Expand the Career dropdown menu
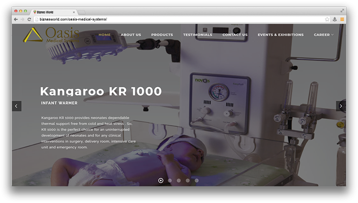This screenshot has width=358, height=203. pos(324,35)
